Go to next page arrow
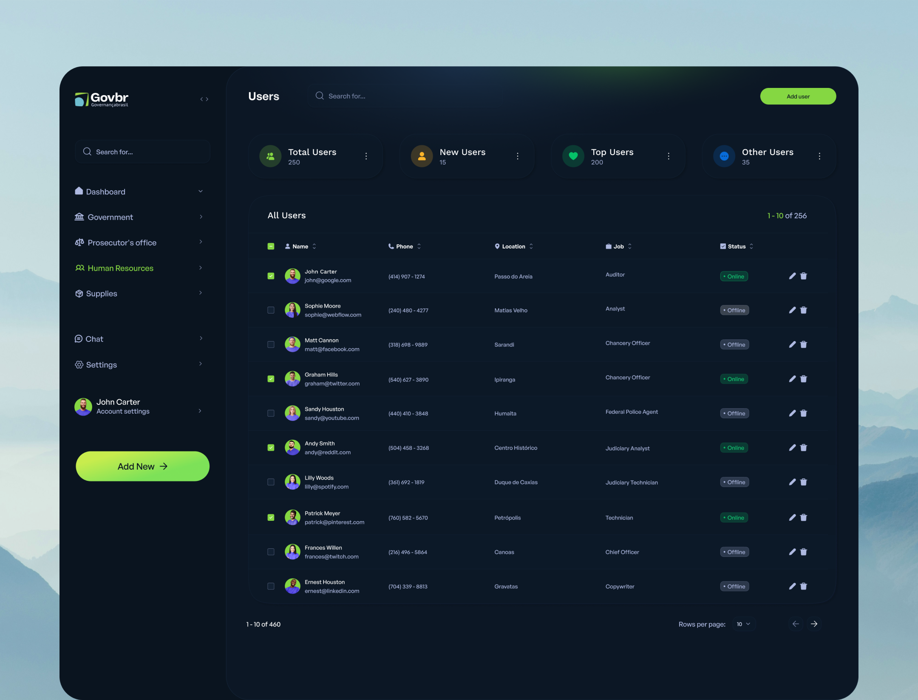 (x=814, y=624)
